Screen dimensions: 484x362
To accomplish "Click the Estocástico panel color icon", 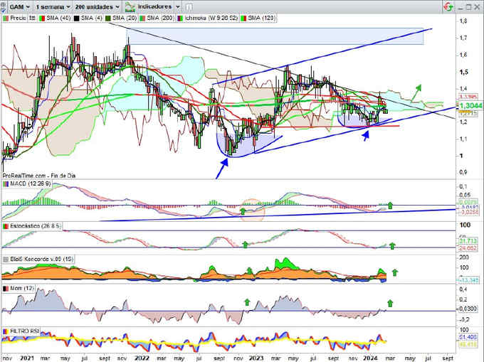I will tap(6, 226).
